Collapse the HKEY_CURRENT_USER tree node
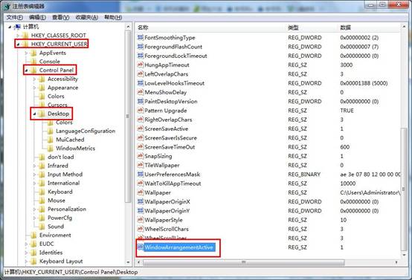412x280 pixels. coord(18,45)
